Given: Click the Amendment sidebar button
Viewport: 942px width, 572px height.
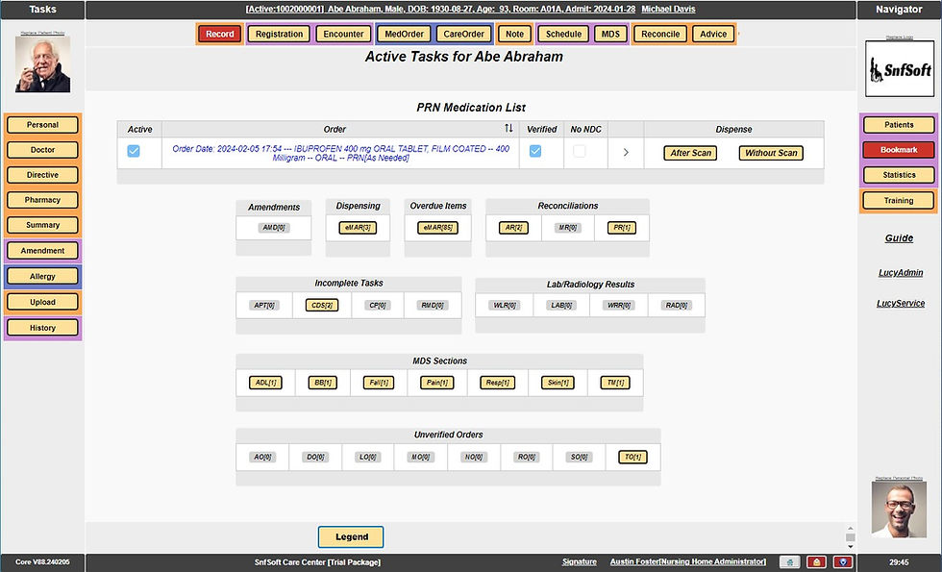Looking at the screenshot, I should [42, 251].
